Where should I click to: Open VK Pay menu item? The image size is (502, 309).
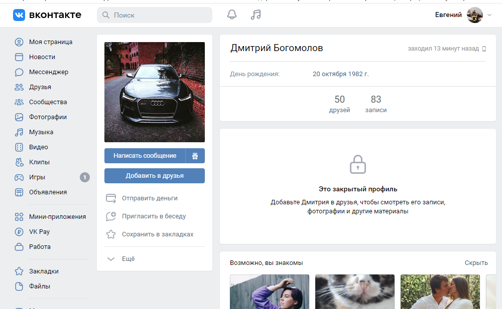39,232
